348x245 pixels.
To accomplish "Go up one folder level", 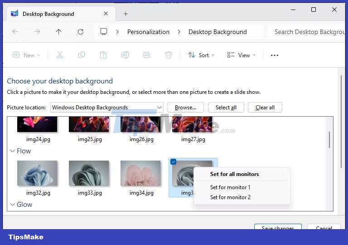I will pyautogui.click(x=58, y=32).
